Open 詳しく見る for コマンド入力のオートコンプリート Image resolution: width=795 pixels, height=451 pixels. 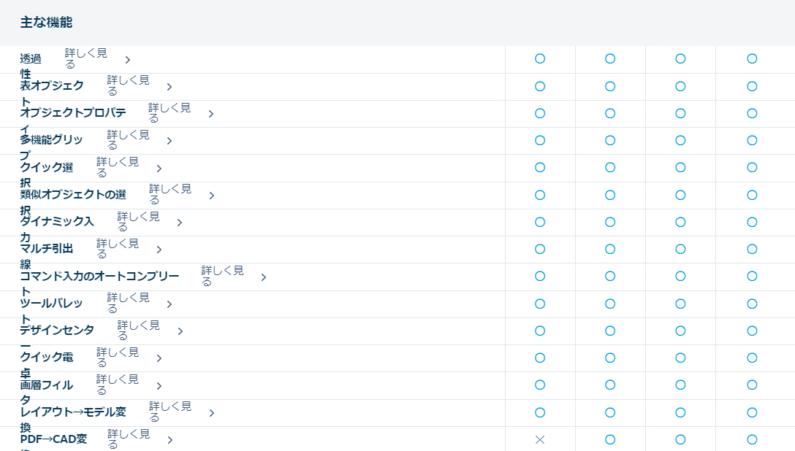tap(222, 276)
